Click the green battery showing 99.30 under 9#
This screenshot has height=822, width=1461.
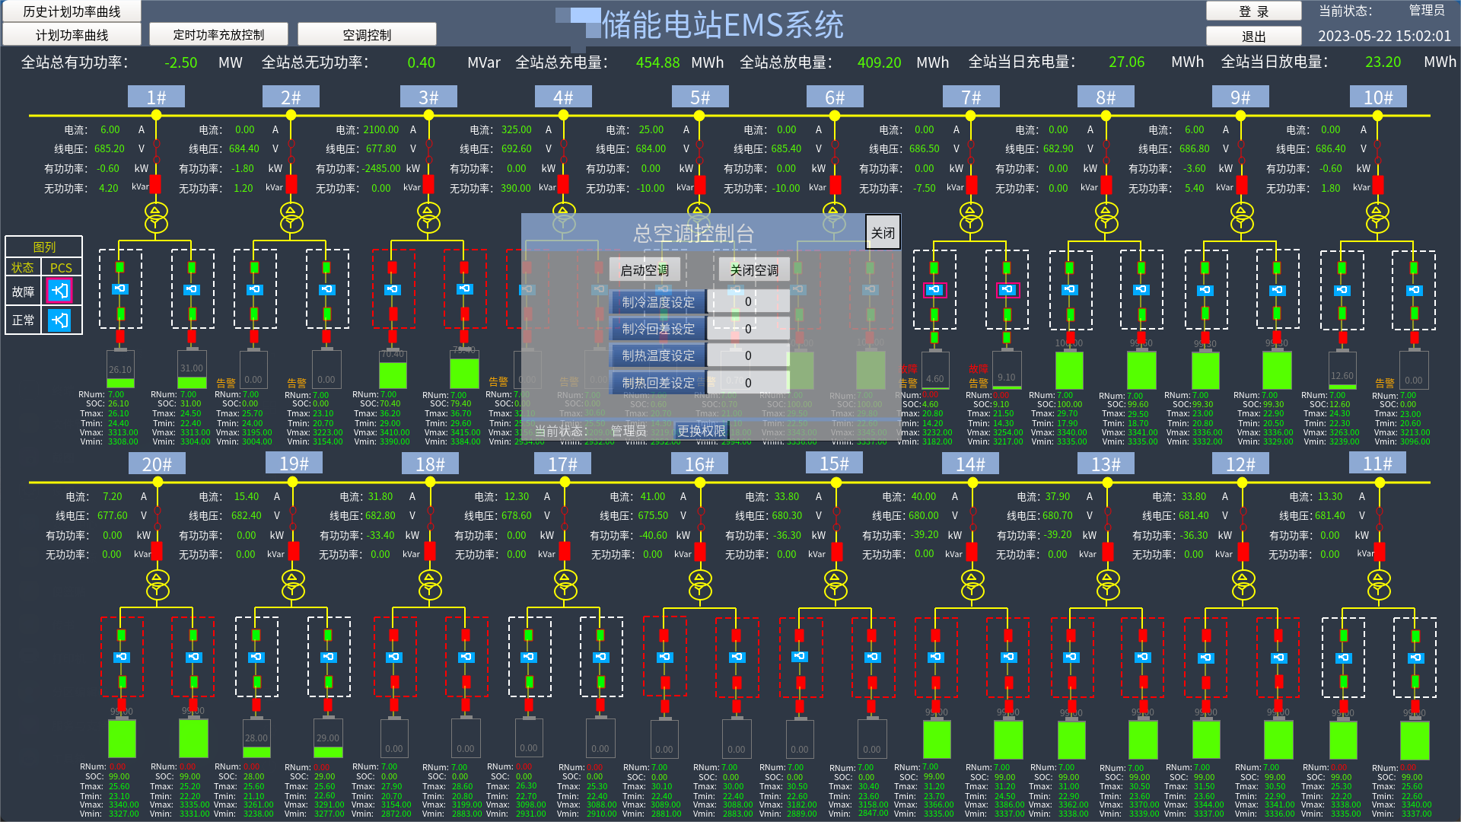pyautogui.click(x=1205, y=369)
